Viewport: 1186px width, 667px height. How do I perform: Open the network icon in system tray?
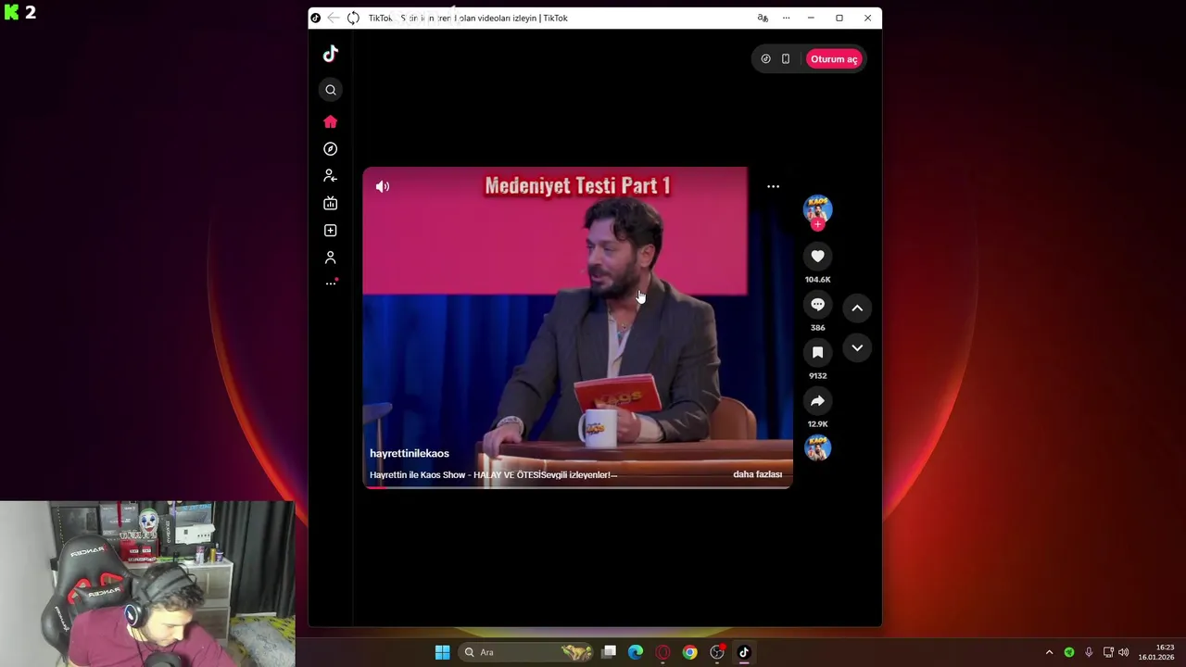(1107, 652)
